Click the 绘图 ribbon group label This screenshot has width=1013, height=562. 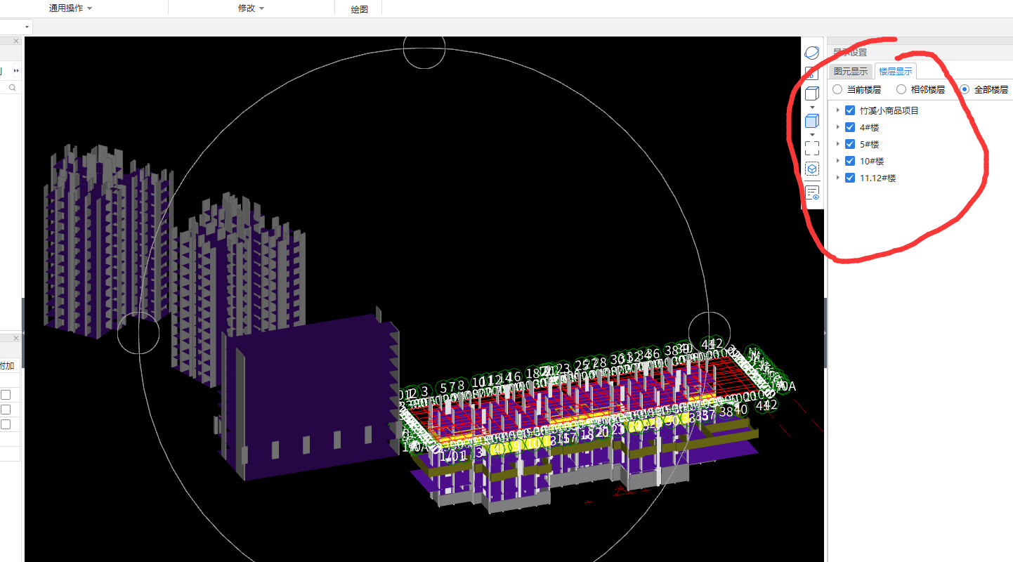point(359,9)
